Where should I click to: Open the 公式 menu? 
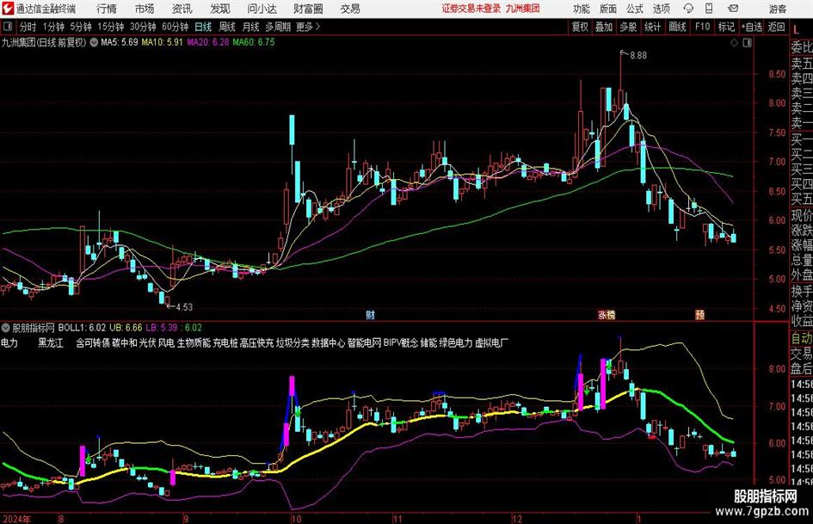click(x=635, y=9)
